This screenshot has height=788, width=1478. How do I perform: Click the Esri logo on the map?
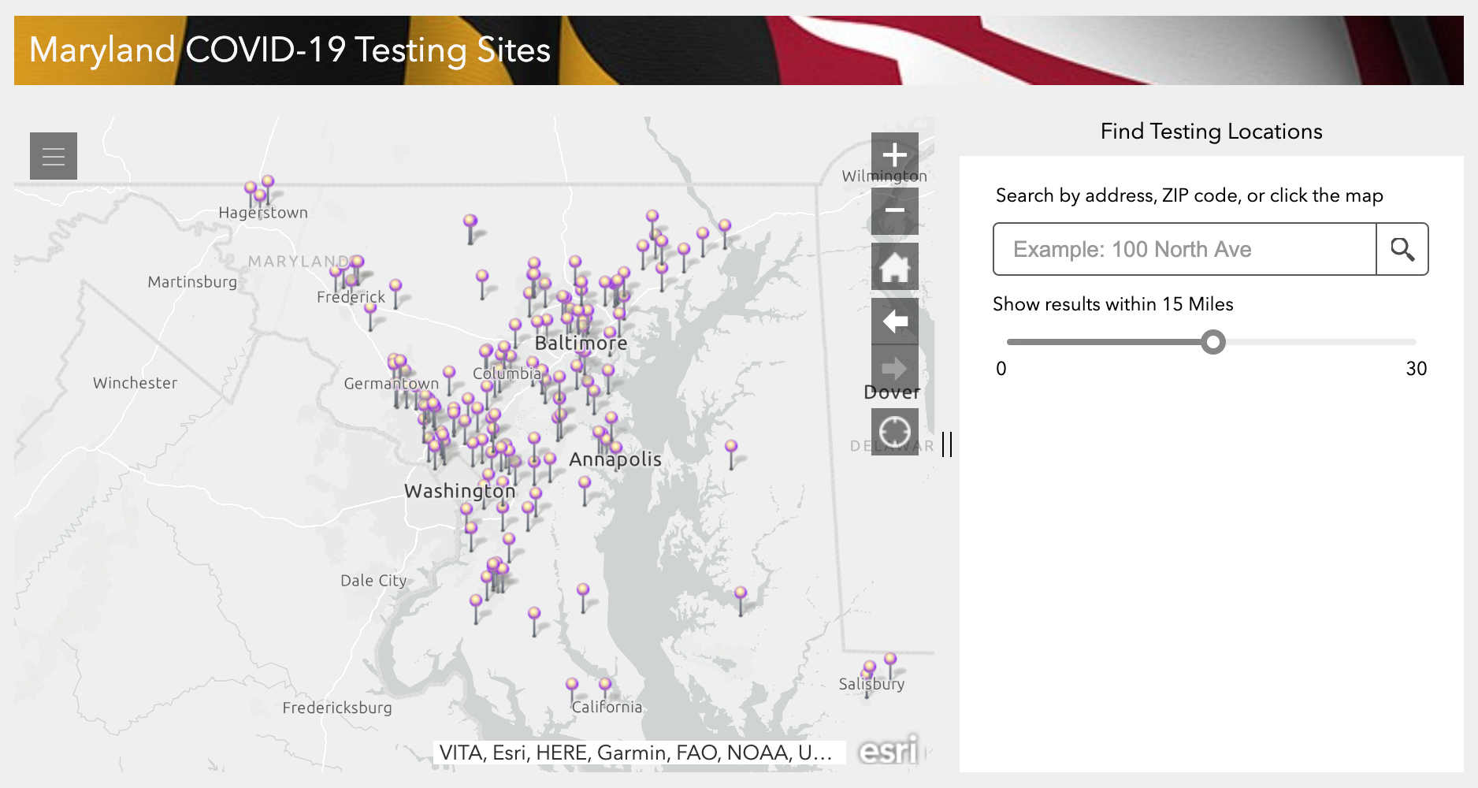(888, 751)
